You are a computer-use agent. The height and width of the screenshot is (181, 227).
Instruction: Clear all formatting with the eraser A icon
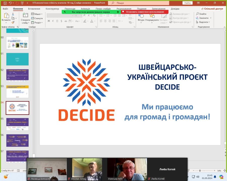(x=94, y=15)
